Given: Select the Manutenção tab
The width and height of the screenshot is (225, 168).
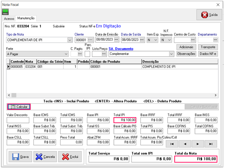Looking at the screenshot, I should [26, 18].
